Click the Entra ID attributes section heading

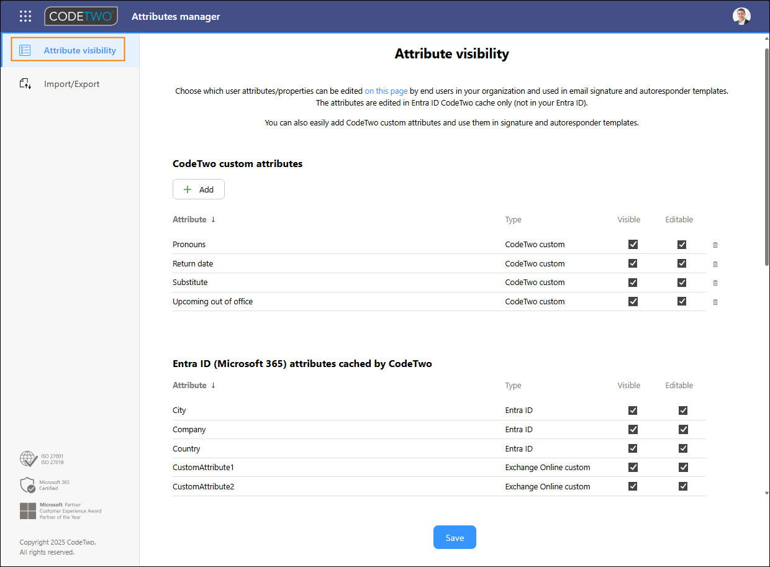click(x=302, y=364)
